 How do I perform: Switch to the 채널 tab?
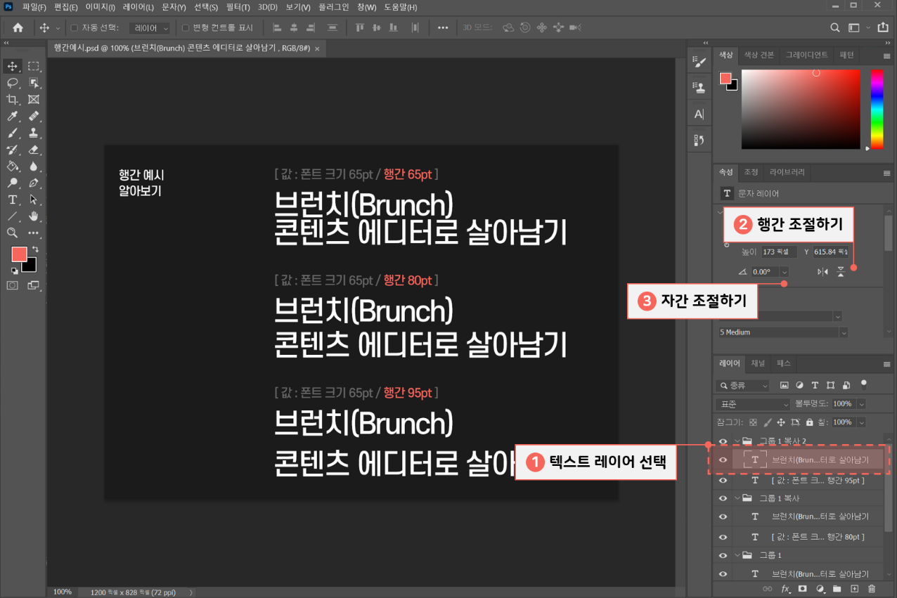pos(758,363)
